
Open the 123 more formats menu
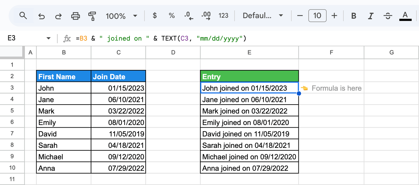tap(223, 16)
